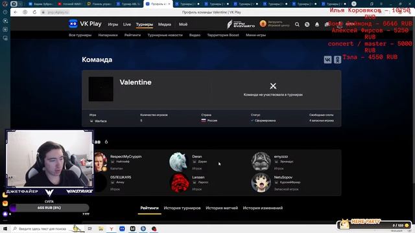Share team via Odnoklassniki icon
Screen dimensions: 415x233
tap(337, 60)
